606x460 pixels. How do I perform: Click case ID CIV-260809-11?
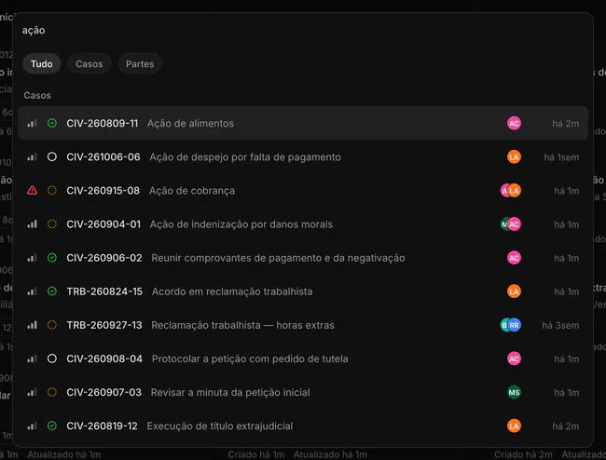pos(102,124)
